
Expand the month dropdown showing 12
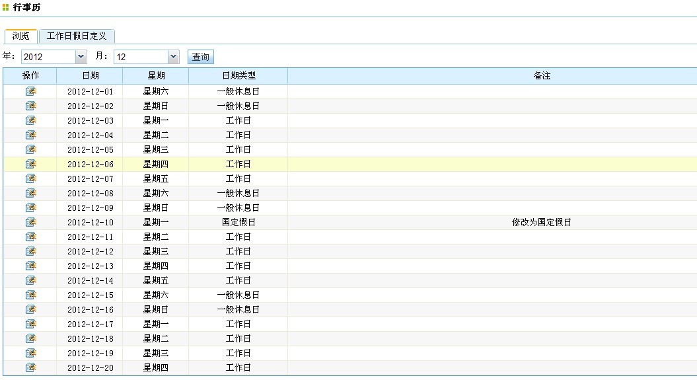point(146,57)
